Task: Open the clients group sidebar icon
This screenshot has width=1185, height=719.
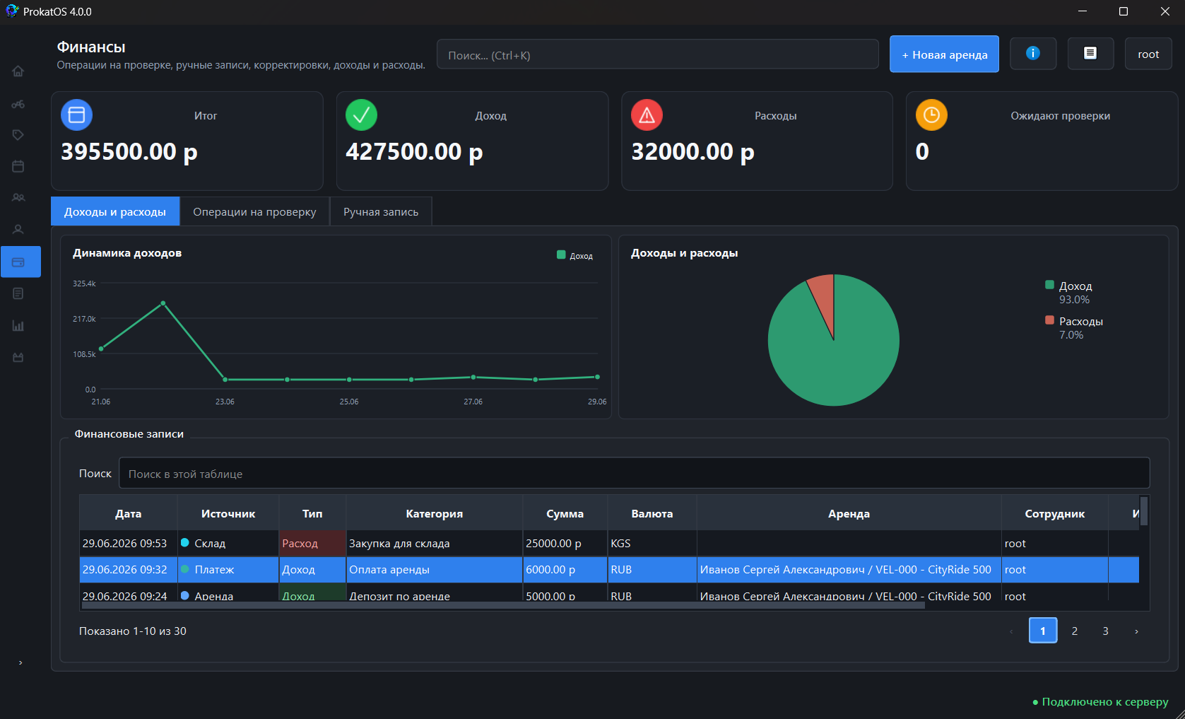Action: [18, 198]
